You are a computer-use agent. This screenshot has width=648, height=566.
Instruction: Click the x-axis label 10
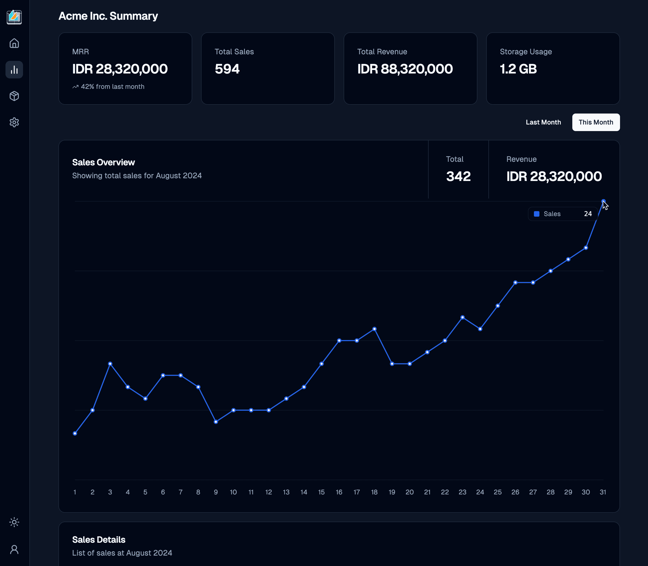[x=233, y=492]
